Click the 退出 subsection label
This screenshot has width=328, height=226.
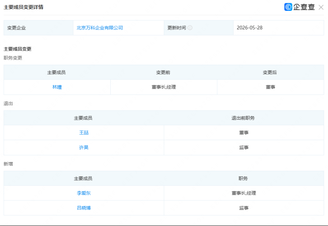click(x=8, y=104)
